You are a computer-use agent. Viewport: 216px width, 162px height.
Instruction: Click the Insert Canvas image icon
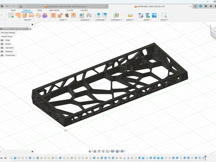154,15
